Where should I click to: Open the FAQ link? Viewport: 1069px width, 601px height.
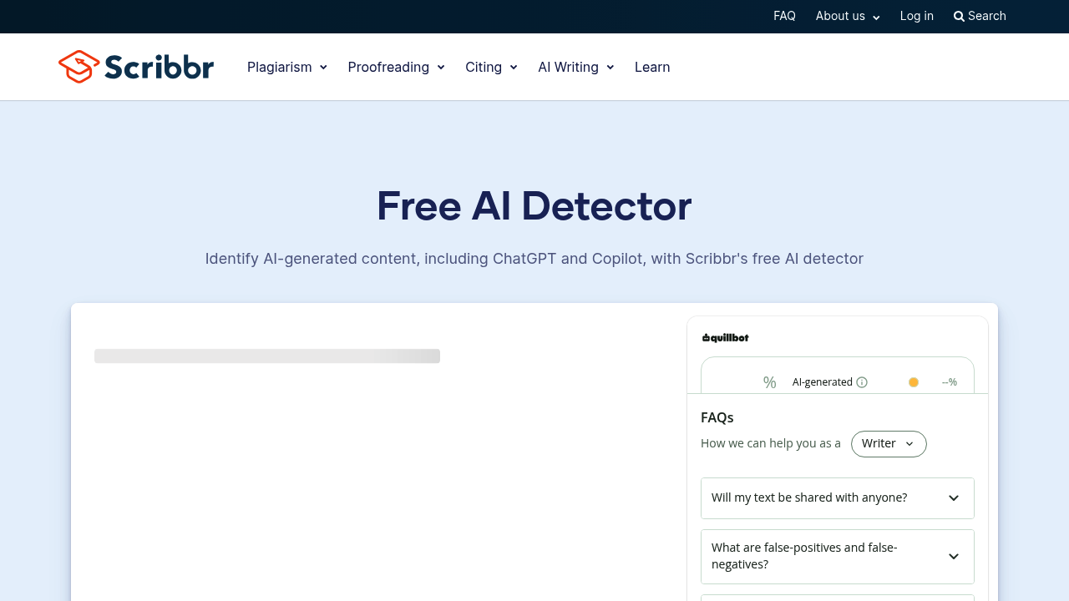784,16
